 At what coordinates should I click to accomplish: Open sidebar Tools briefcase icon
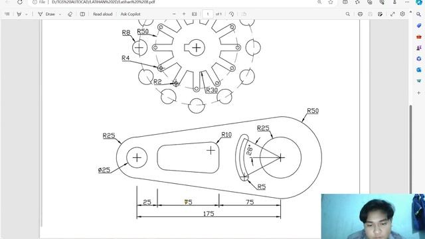coord(419,37)
